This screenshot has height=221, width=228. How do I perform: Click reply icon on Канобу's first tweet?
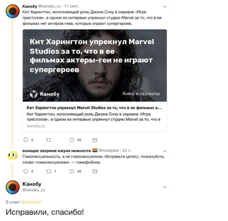(x=26, y=140)
